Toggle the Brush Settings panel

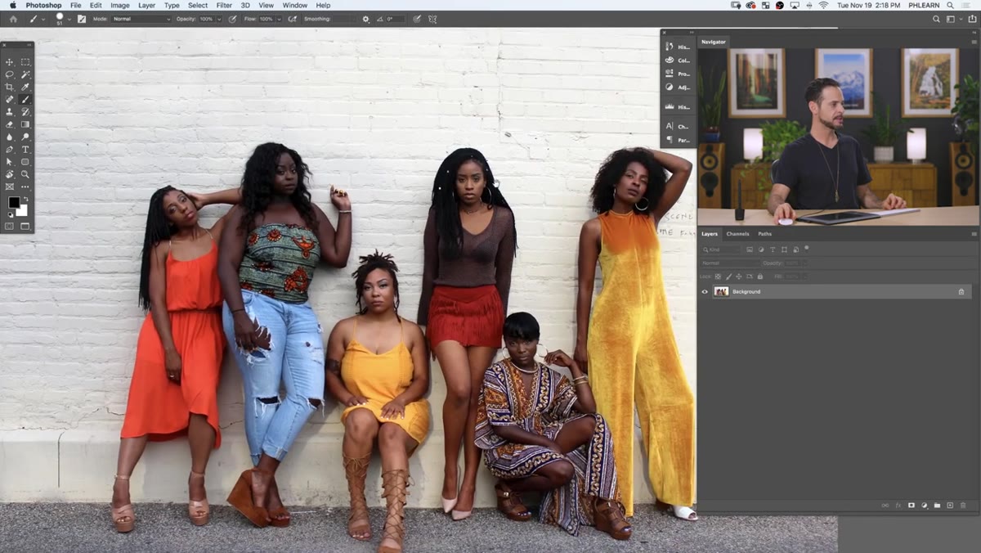click(81, 19)
